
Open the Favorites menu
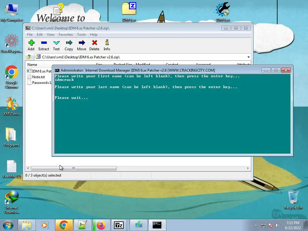click(x=66, y=35)
